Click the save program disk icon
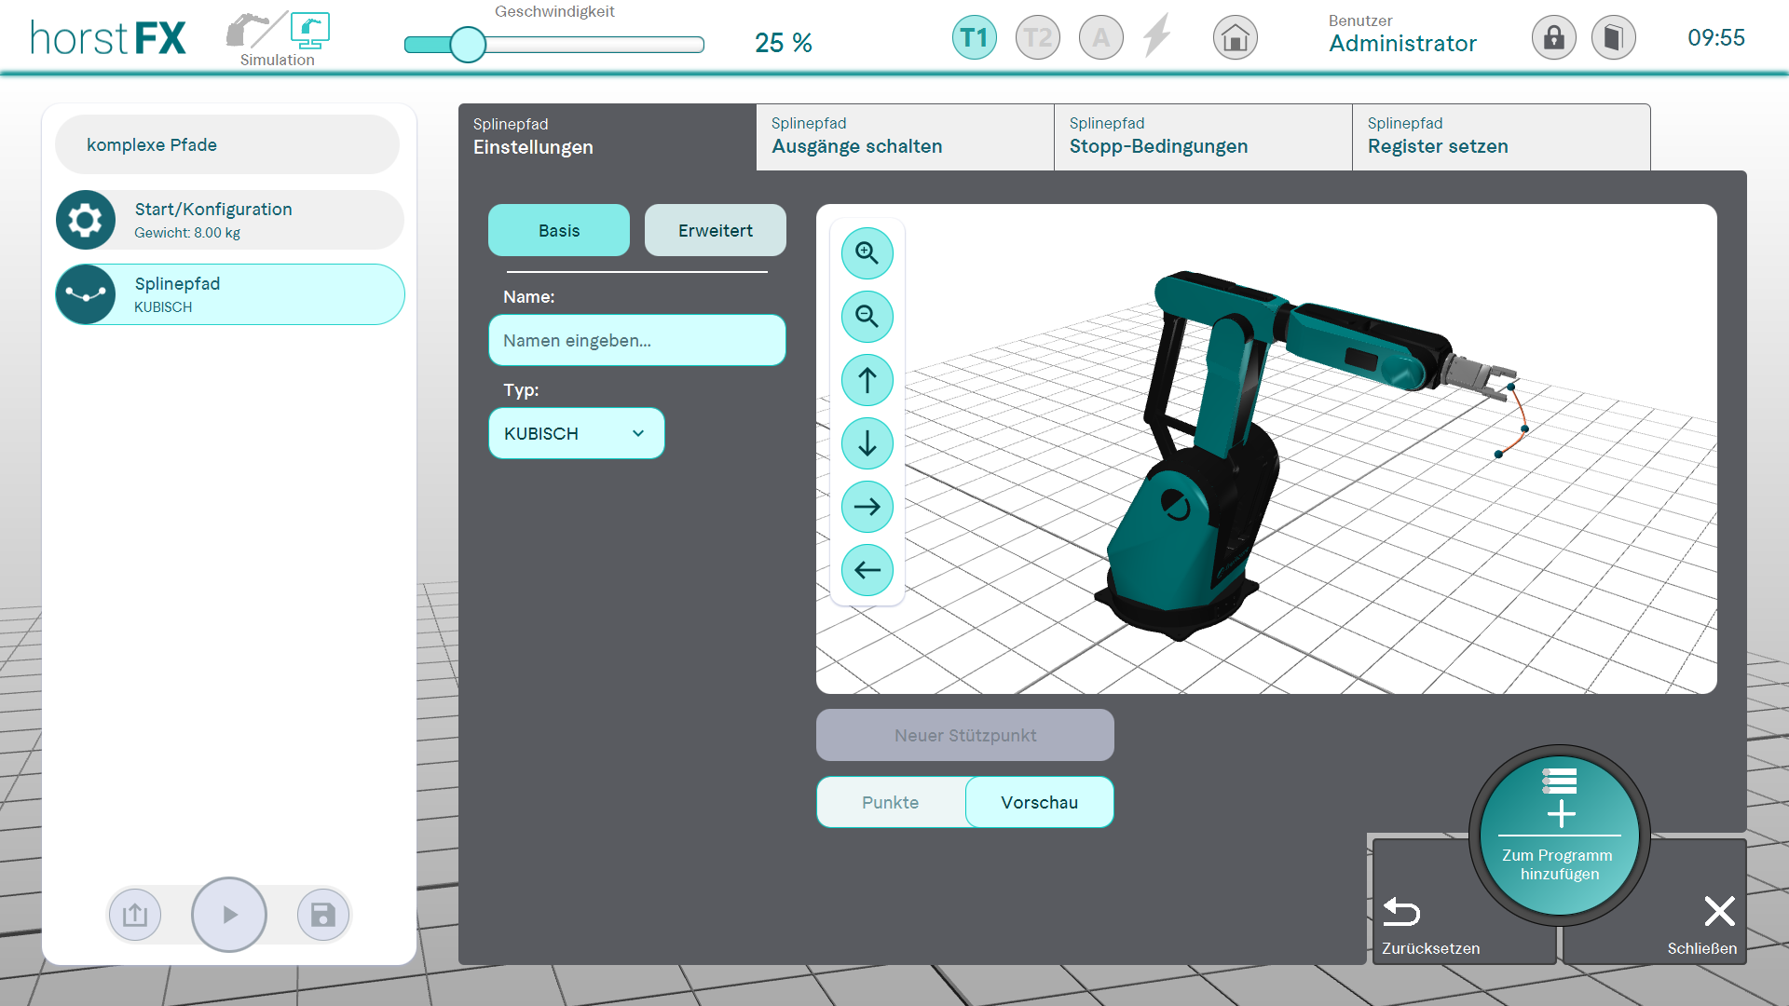Image resolution: width=1789 pixels, height=1006 pixels. click(x=322, y=915)
